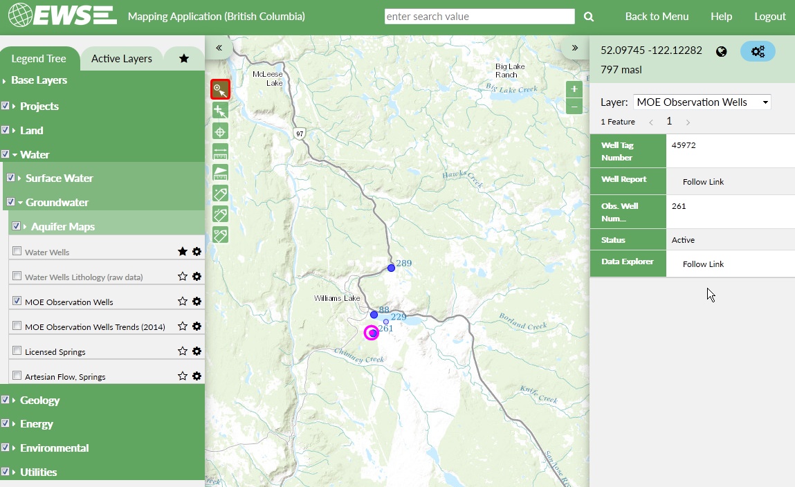Open gear for Artesian Flow, Springs

point(197,376)
